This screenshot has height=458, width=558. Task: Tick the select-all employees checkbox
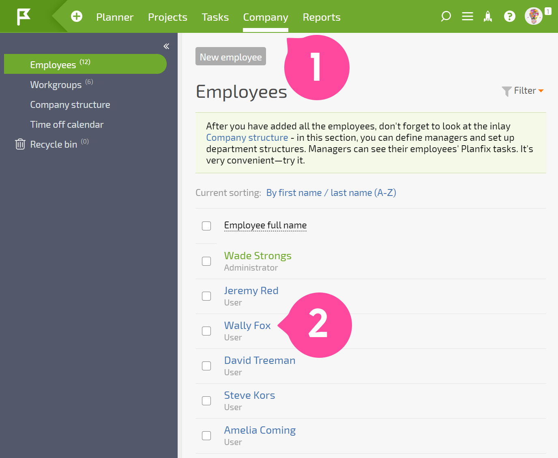(x=206, y=226)
